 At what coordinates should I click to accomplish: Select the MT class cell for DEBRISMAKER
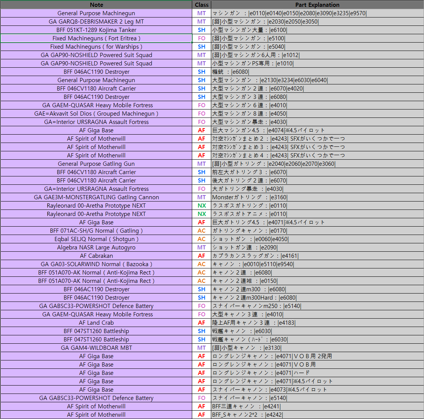(201, 22)
